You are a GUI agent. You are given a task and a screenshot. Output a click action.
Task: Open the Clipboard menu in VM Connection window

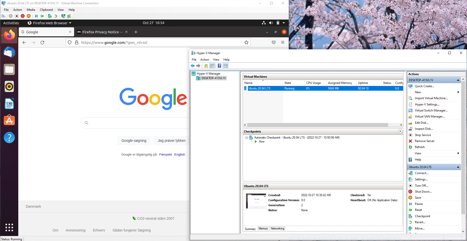(x=46, y=10)
